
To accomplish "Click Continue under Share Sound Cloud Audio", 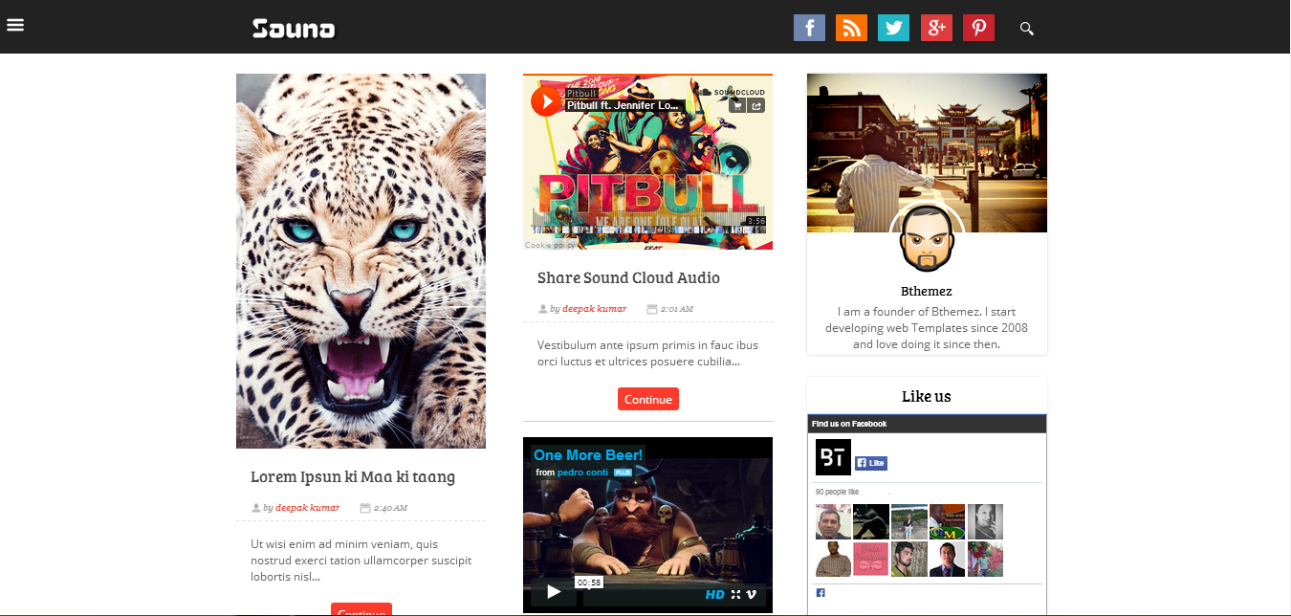I will pos(648,399).
